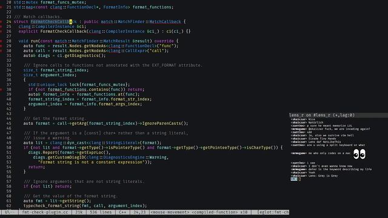Click the "func" string literal on line 29
Screen dimensions: 388x218
166,46
